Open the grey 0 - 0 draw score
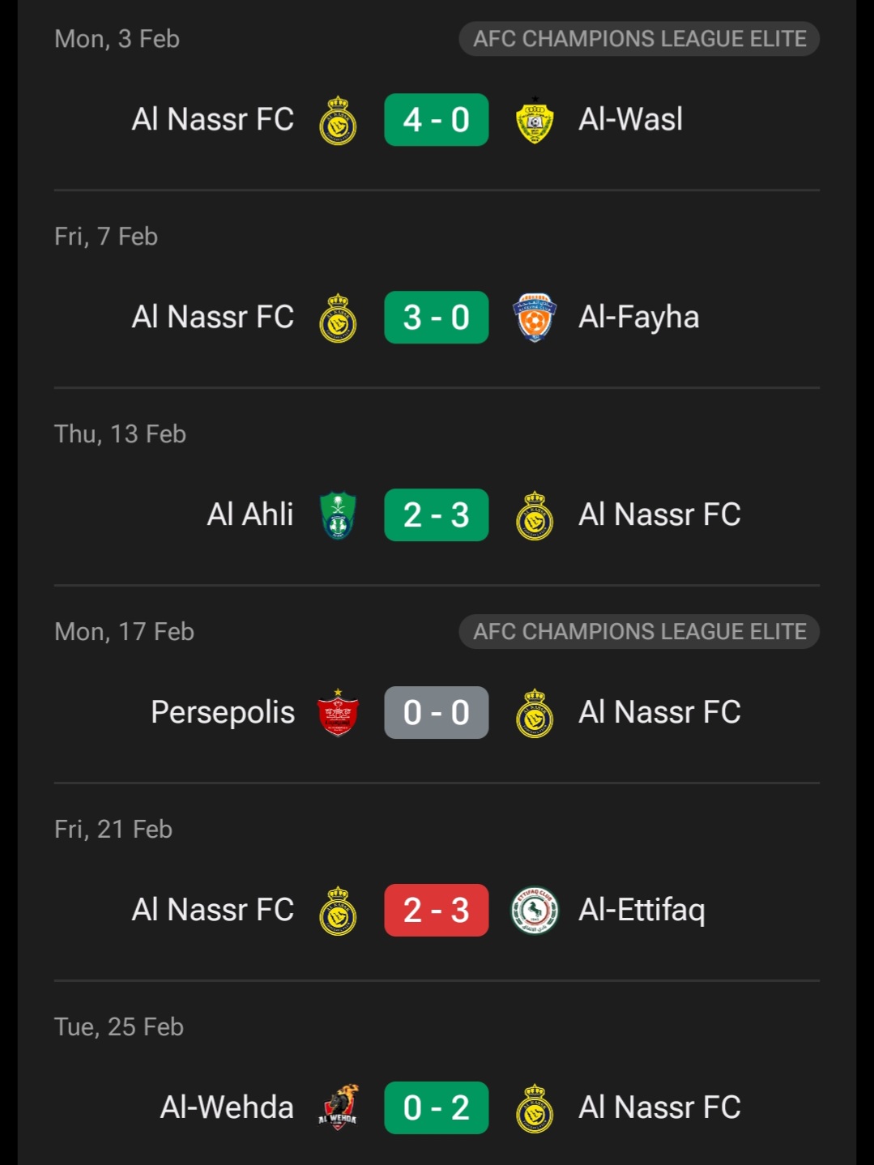 pos(437,713)
